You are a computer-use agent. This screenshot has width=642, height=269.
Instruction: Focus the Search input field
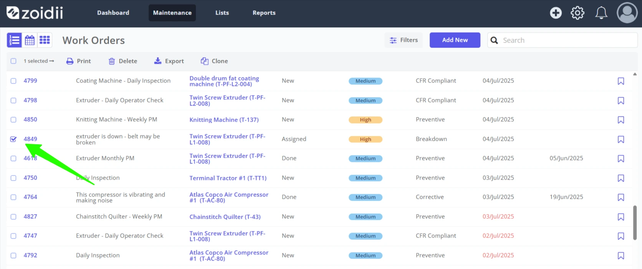(x=562, y=40)
